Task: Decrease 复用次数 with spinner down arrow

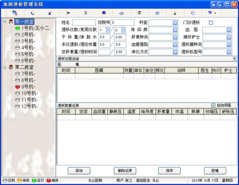Action: point(123,31)
